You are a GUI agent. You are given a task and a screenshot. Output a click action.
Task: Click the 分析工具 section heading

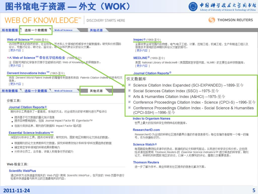click(14, 101)
